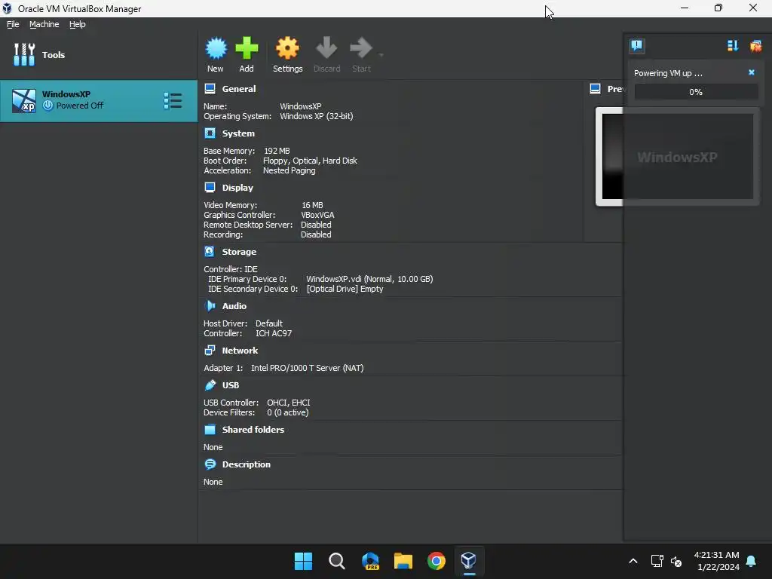
Task: Click the clear finished notifications icon
Action: point(755,46)
